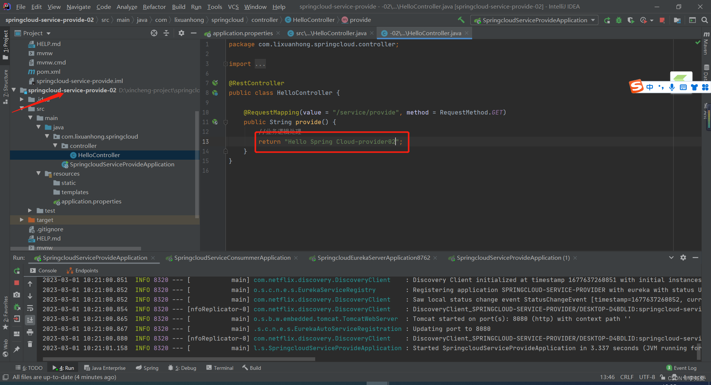
Task: Click the Build Project hammer icon
Action: pos(461,20)
